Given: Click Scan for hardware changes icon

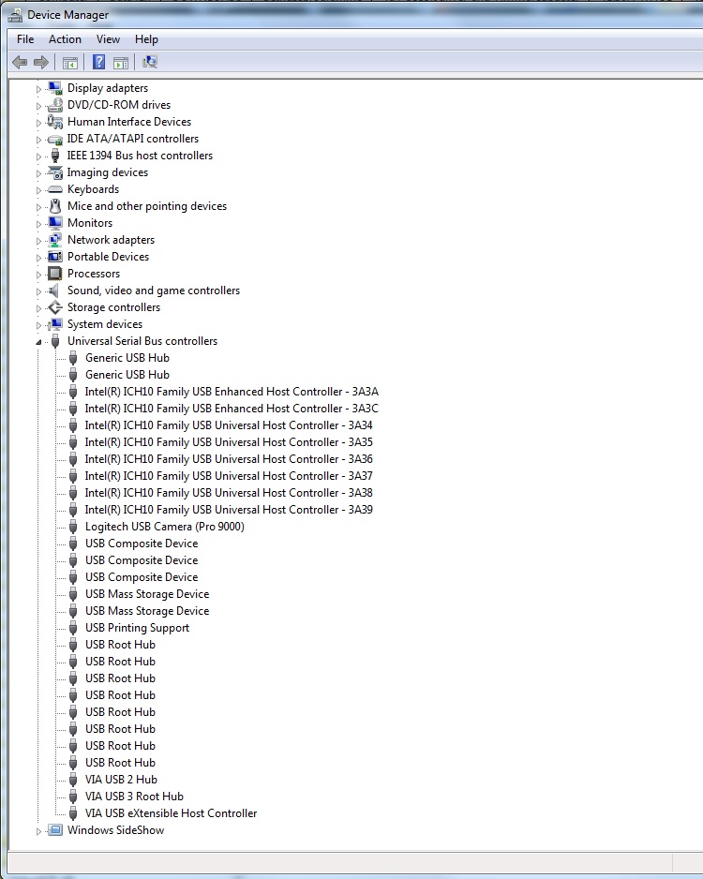Looking at the screenshot, I should [150, 63].
